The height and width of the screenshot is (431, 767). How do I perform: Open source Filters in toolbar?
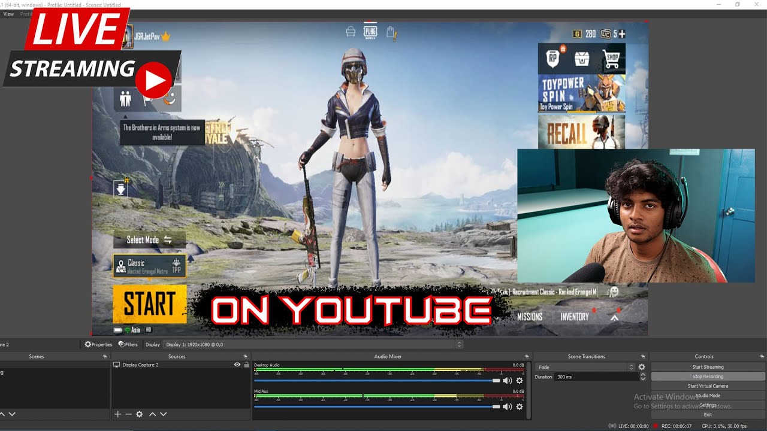pos(128,344)
